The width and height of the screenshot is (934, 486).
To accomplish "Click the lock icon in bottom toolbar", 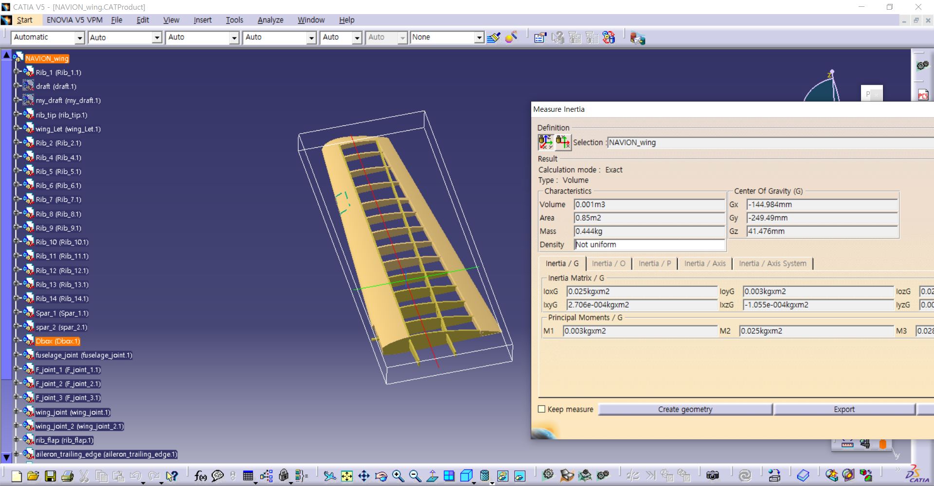I will pos(284,476).
